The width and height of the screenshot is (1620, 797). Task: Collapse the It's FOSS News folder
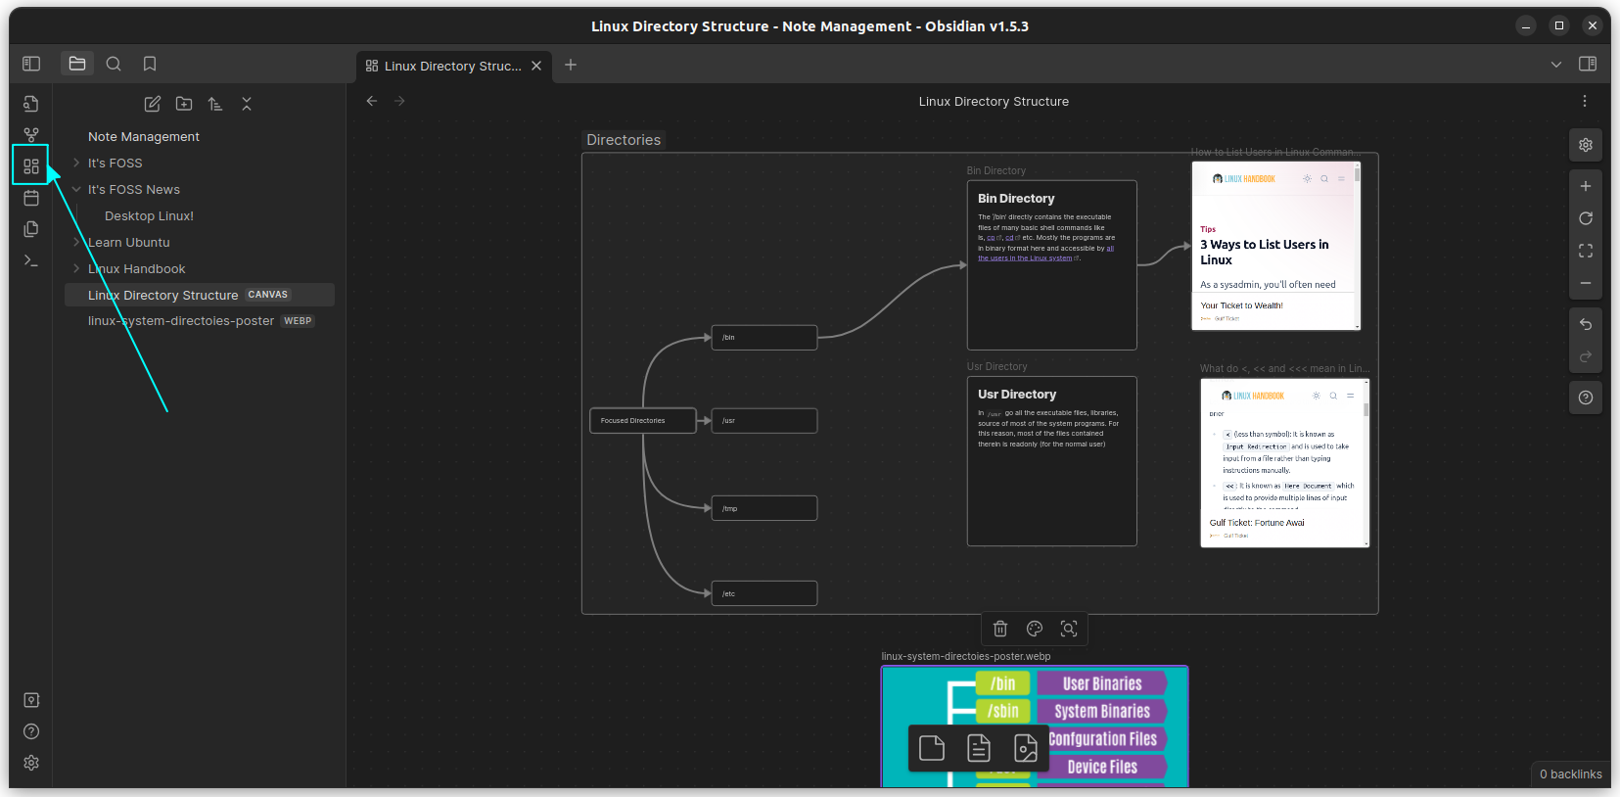(x=76, y=190)
